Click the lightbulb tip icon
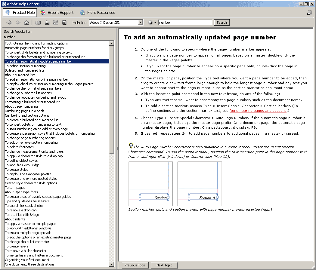 coord(131,145)
